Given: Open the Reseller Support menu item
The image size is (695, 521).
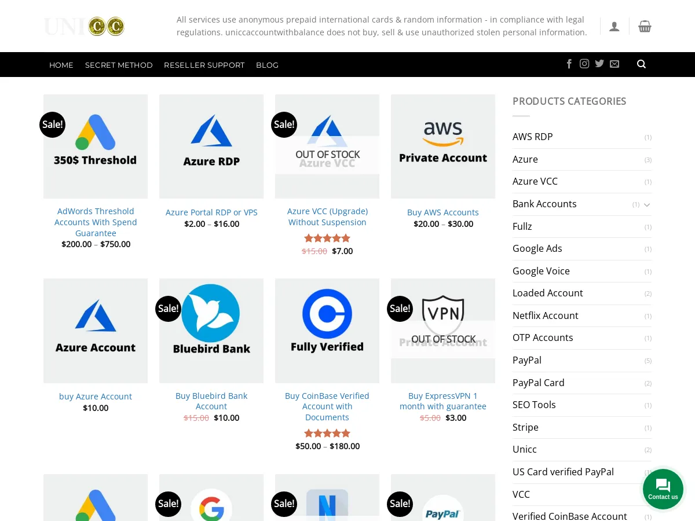Looking at the screenshot, I should coord(204,65).
